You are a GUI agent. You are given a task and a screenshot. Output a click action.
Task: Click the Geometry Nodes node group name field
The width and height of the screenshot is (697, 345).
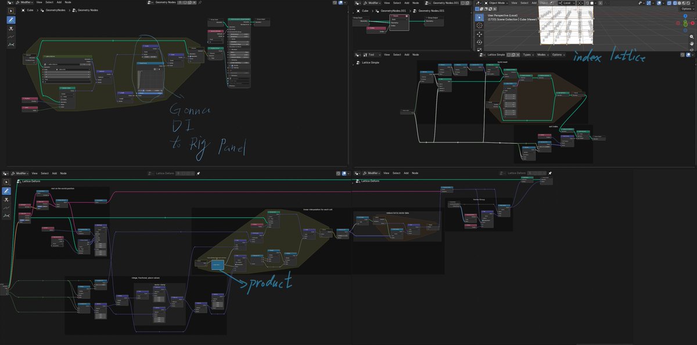pos(166,3)
